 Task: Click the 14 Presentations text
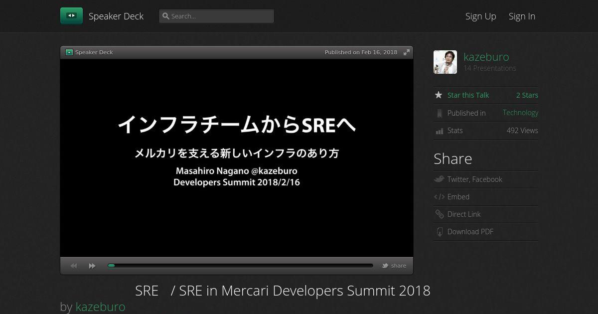point(490,68)
